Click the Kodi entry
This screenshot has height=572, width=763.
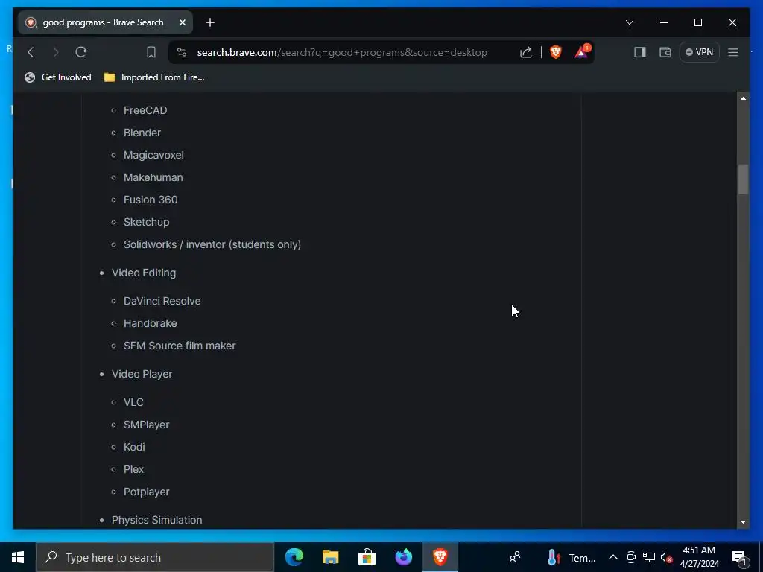[134, 447]
